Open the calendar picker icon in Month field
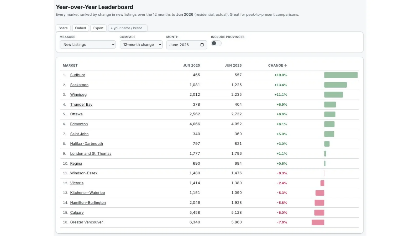Screen dimensions: 420x236 pos(202,45)
